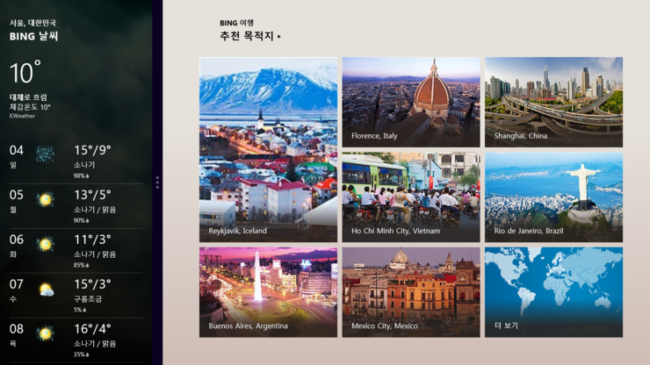This screenshot has height=365, width=650.
Task: Select the Buenos Aires, Argentina tile
Action: [x=268, y=292]
